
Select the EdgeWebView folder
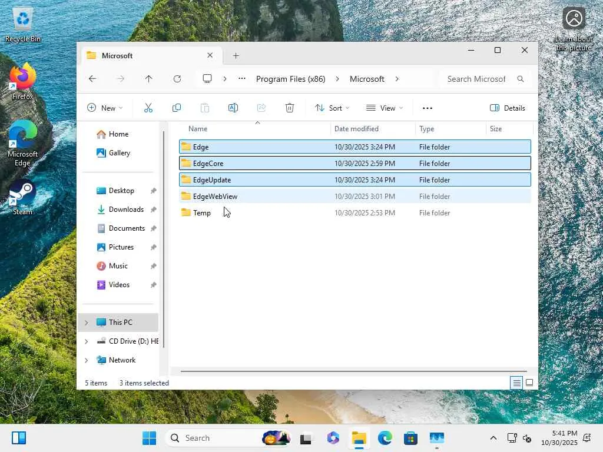[355, 197]
